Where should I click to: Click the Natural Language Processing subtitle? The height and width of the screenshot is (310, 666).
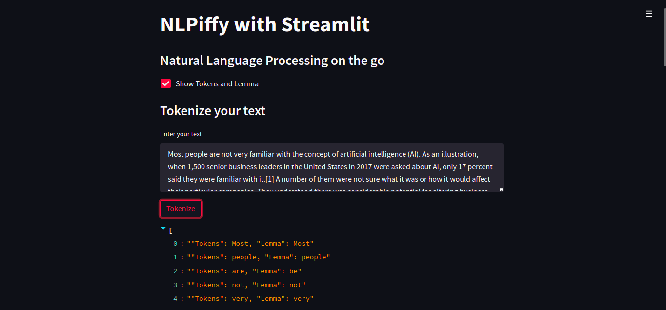click(x=272, y=60)
